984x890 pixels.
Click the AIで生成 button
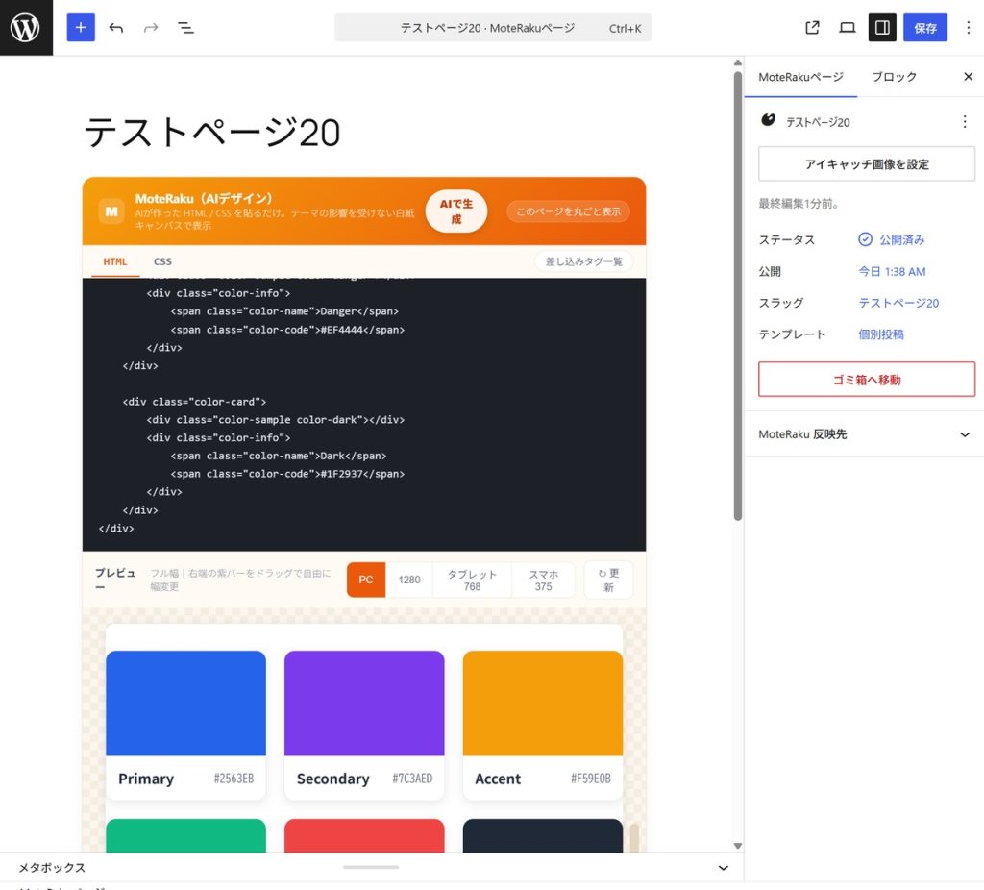coord(456,210)
